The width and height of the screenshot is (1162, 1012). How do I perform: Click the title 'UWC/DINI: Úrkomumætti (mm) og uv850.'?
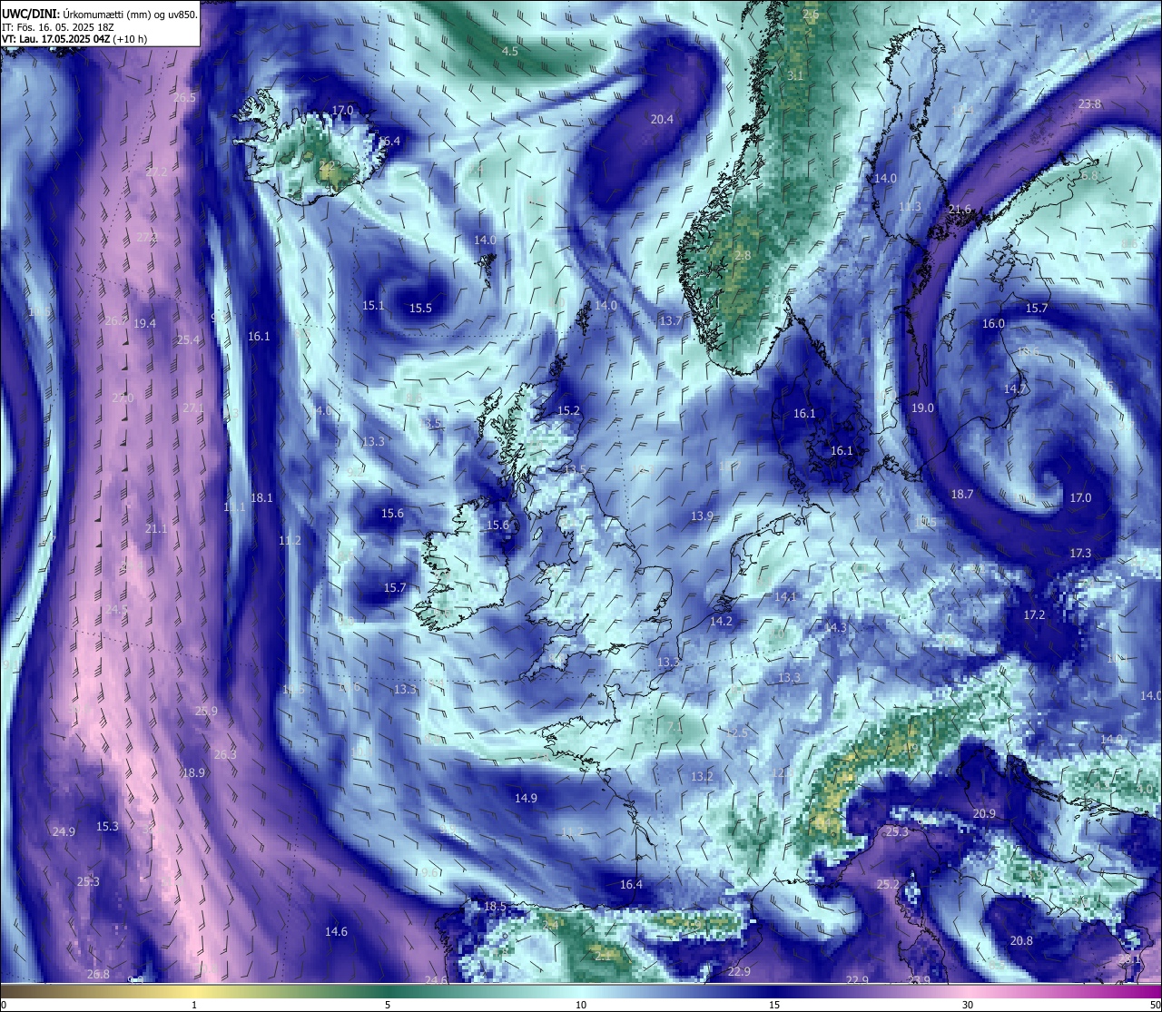click(100, 14)
